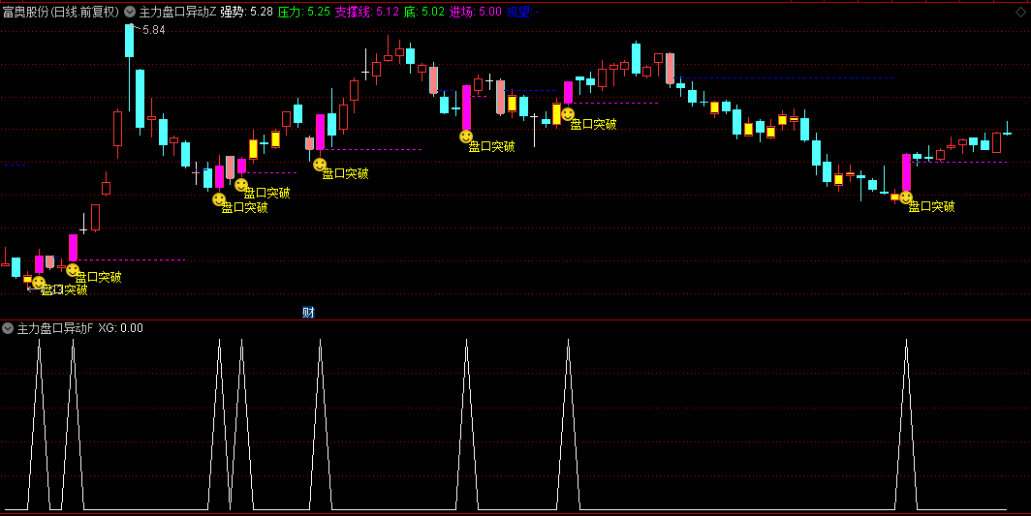Viewport: 1031px width, 516px height.
Task: Click the 主力盘口异动F indicator name
Action: [55, 328]
